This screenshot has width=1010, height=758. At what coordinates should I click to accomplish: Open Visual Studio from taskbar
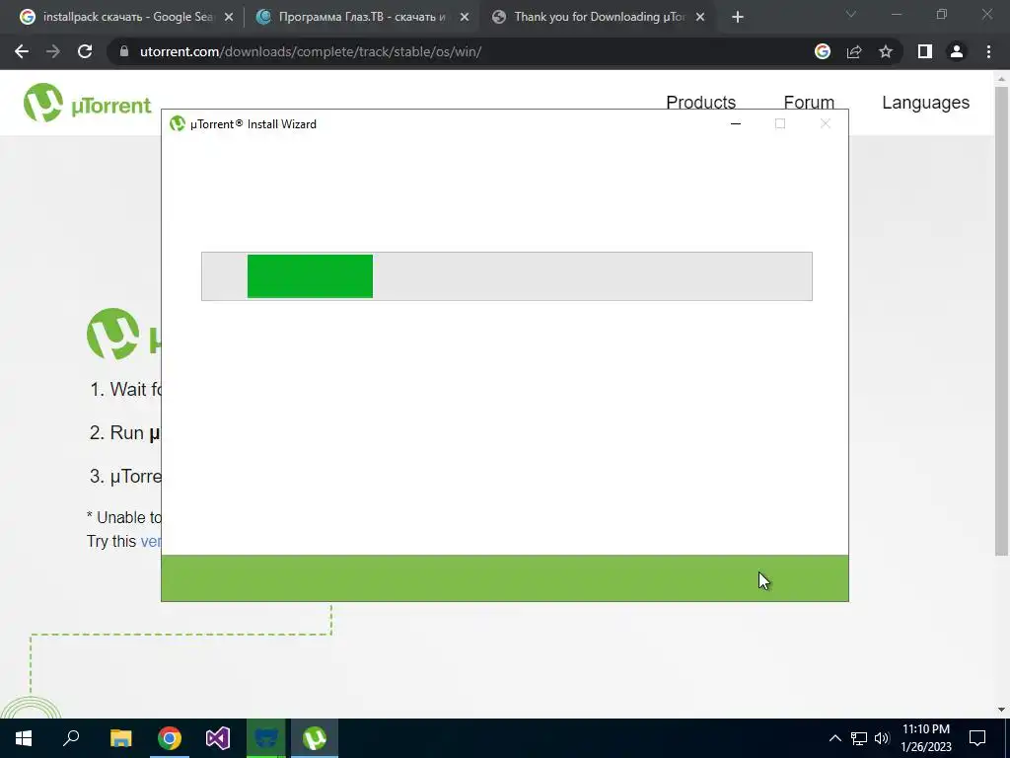218,738
